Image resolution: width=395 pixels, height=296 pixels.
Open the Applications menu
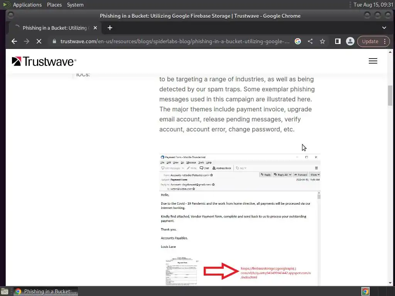coord(27,5)
